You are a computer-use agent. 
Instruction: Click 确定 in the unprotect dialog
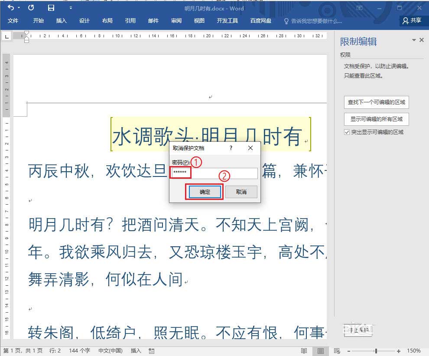205,192
